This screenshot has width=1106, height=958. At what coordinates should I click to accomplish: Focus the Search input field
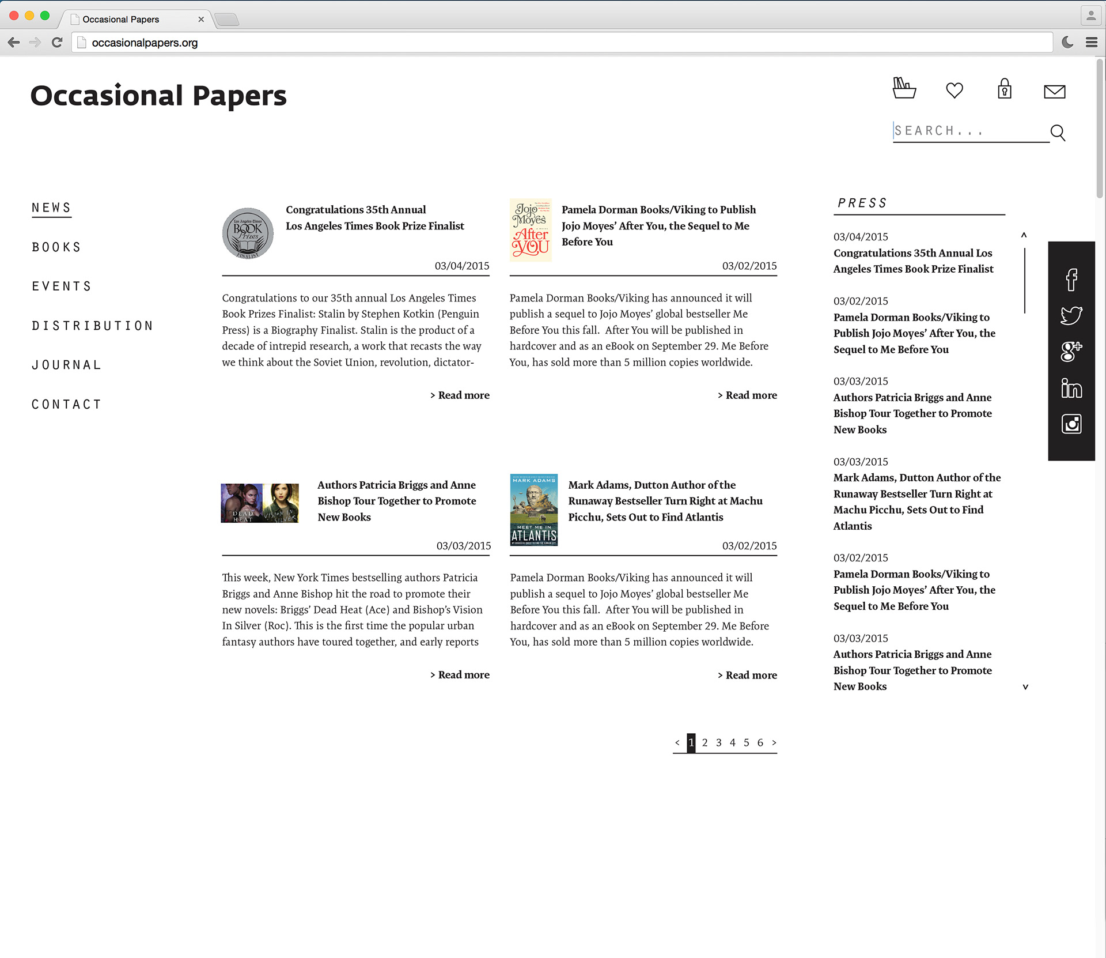point(969,131)
